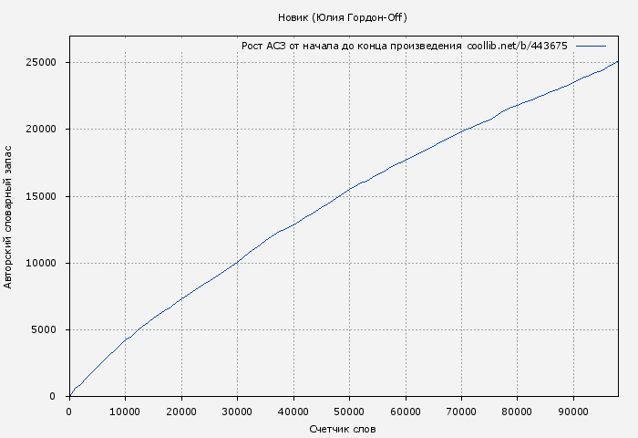638x438 pixels.
Task: Click the x-axis tick label 30000
Action: point(237,412)
